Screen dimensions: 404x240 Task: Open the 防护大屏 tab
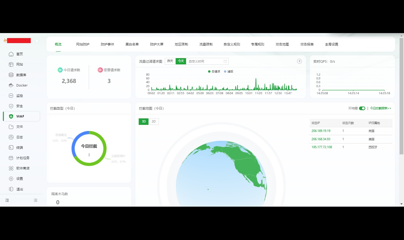pyautogui.click(x=157, y=44)
